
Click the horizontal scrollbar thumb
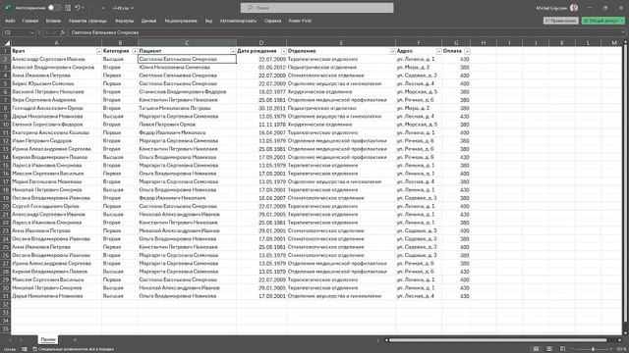pos(498,340)
